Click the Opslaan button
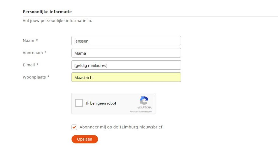The height and width of the screenshot is (156, 278). [85, 139]
